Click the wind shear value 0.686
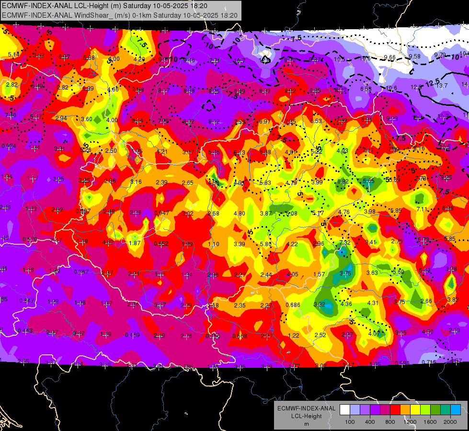 click(x=293, y=305)
